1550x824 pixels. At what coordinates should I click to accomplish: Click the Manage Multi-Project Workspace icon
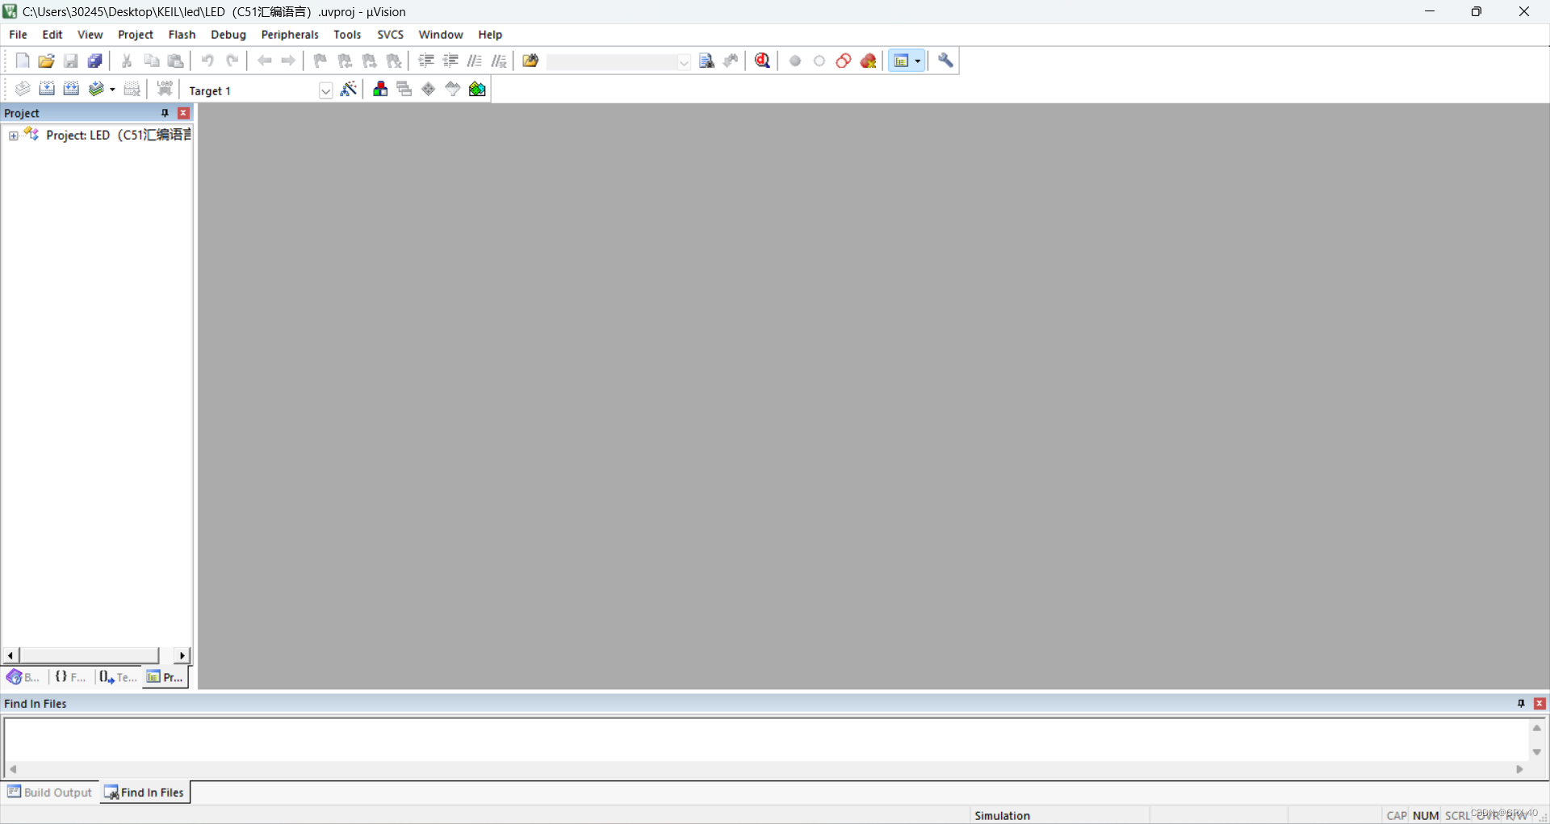[404, 89]
